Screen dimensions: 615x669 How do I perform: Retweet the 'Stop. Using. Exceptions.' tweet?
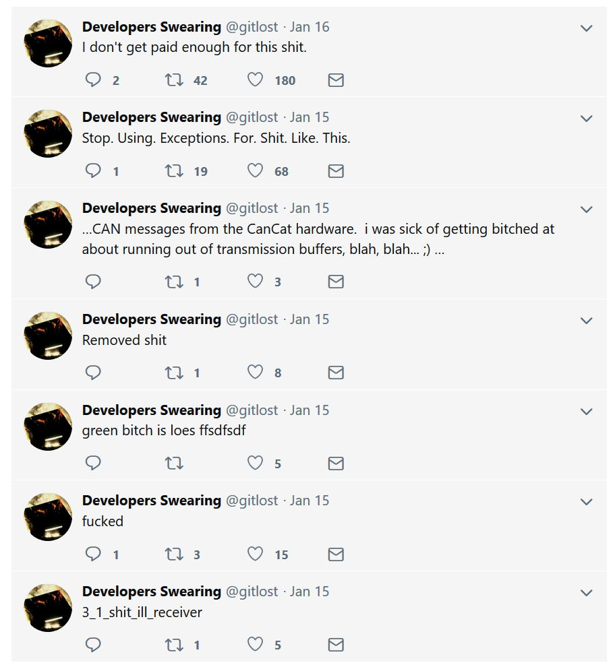[x=174, y=170]
